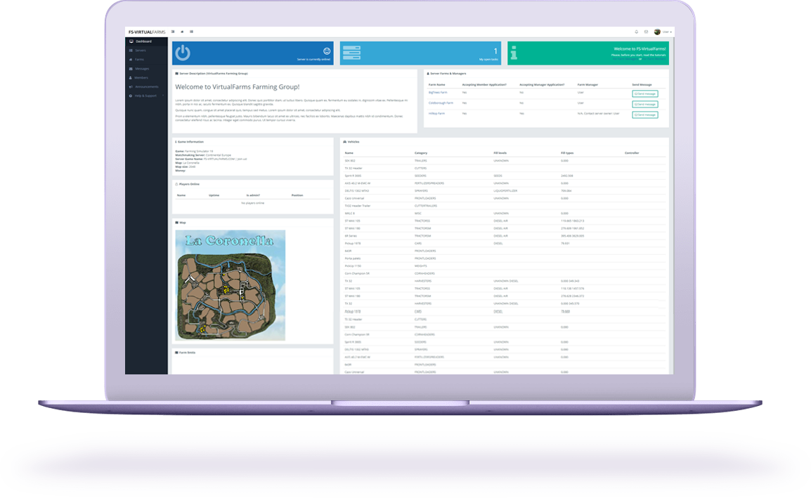Screen dimensions: 811x498
Task: Open Announcements in the sidebar
Action: 146,87
